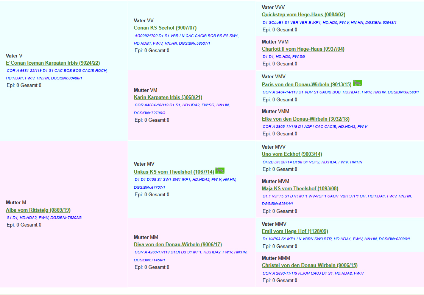Open Elke von den Donau-Wirbeln entry
This screenshot has width=424, height=295.
pos(305,119)
